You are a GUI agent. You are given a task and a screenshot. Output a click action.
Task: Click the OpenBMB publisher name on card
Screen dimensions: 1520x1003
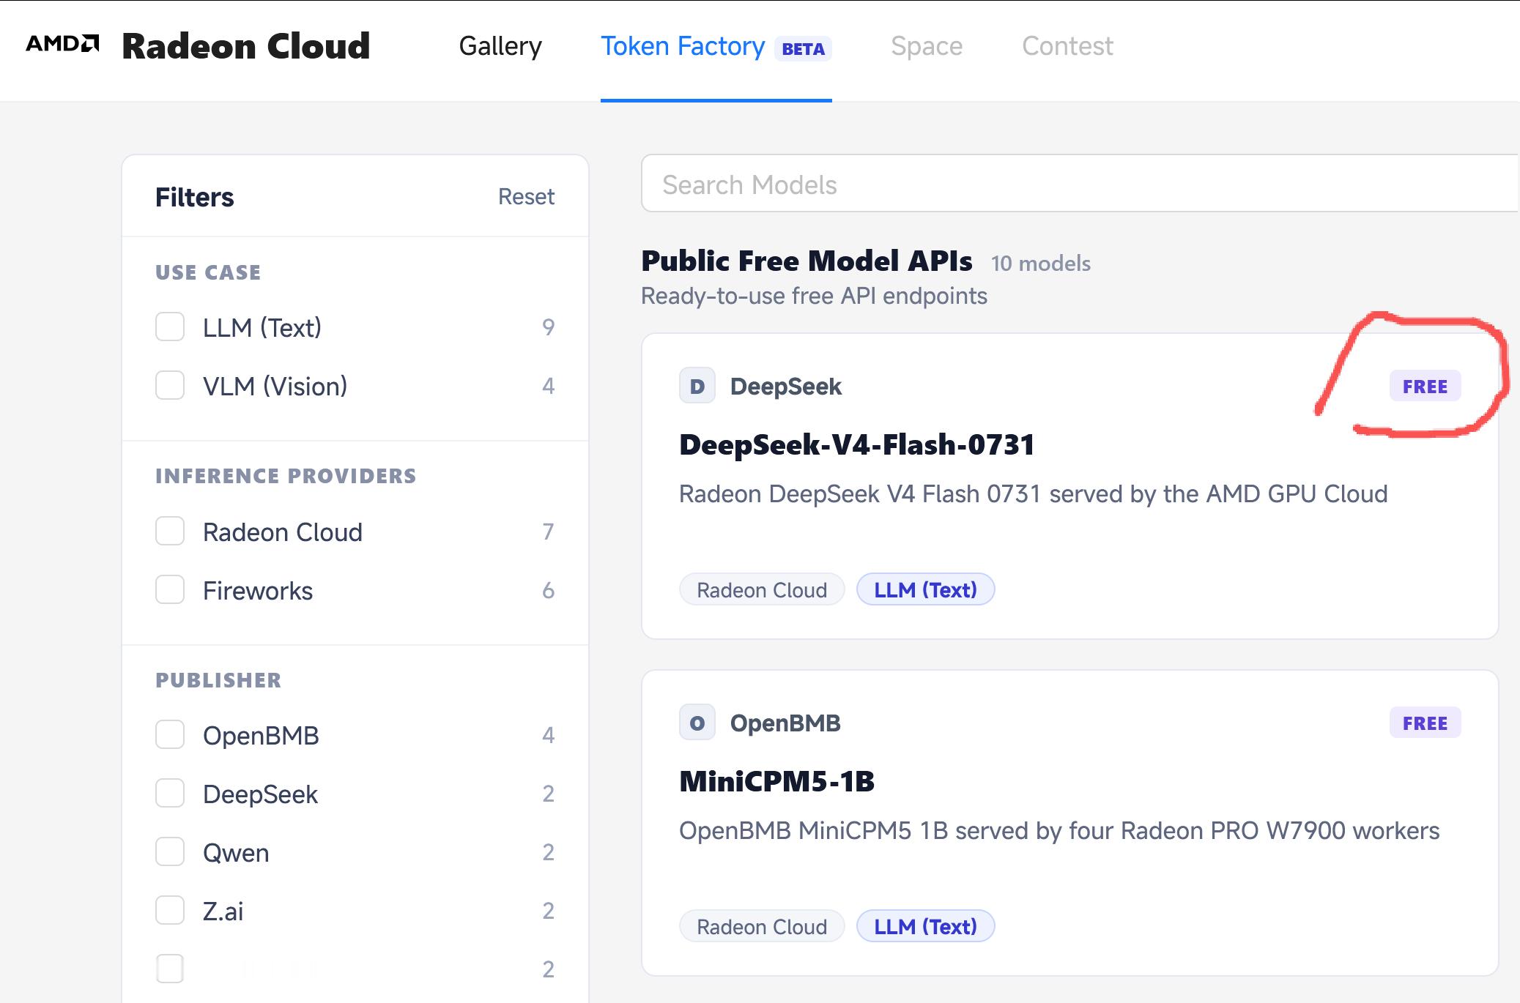click(x=785, y=723)
